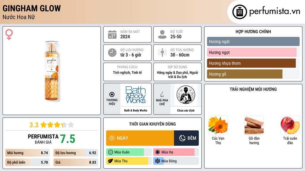The image size is (305, 171).
Task: Click the HỢP HƯƠNG CHÍNH heading
Action: (x=253, y=31)
